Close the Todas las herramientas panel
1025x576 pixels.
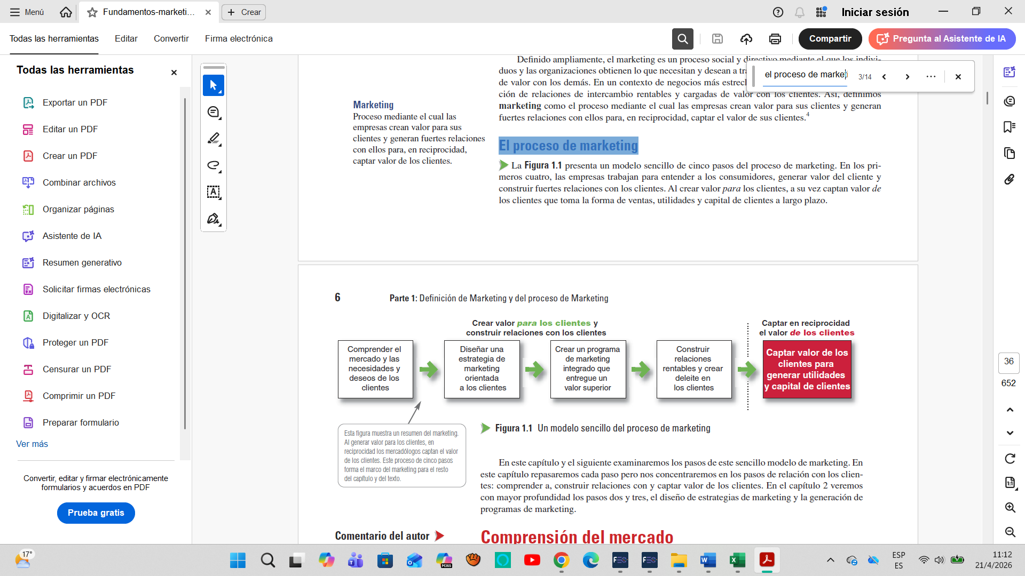tap(174, 73)
